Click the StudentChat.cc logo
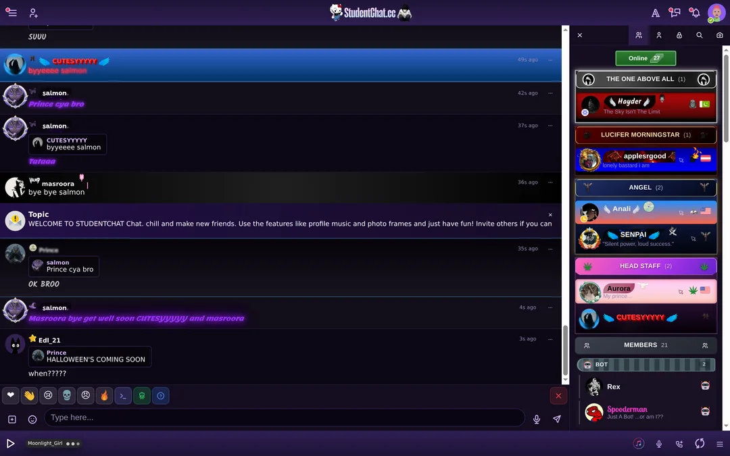Viewport: 730px width, 456px height. (370, 13)
